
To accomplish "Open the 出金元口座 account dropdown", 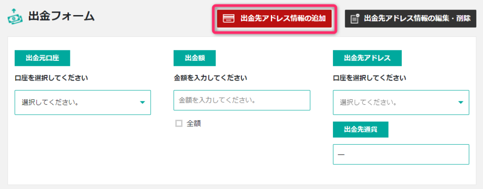I will [83, 102].
